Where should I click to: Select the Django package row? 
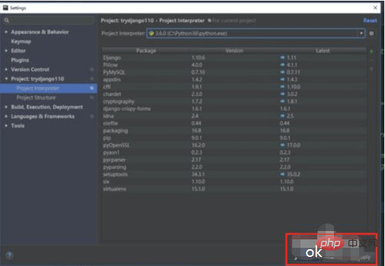234,57
